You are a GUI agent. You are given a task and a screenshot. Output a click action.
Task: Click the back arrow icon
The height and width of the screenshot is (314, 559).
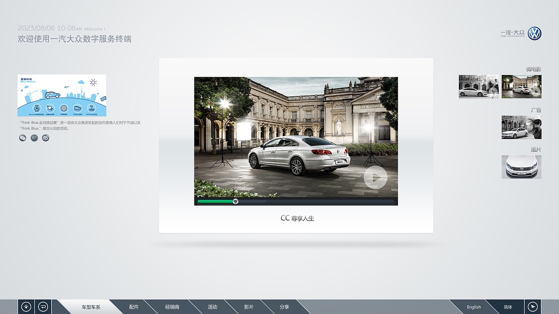[43, 307]
